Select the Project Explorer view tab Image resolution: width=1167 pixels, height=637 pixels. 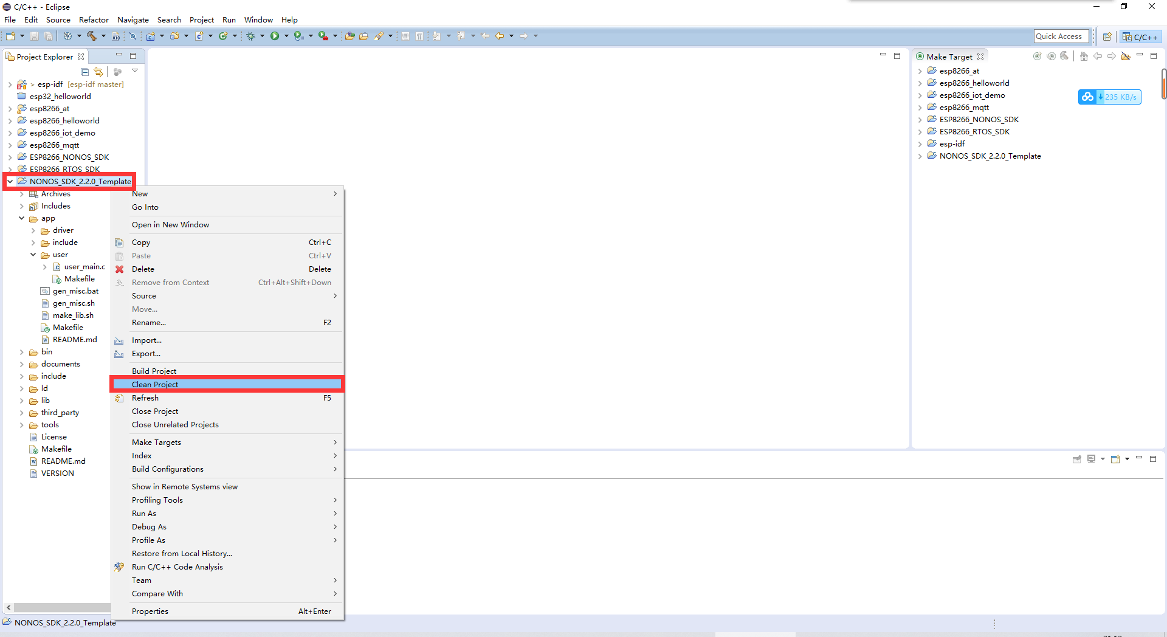tap(45, 57)
